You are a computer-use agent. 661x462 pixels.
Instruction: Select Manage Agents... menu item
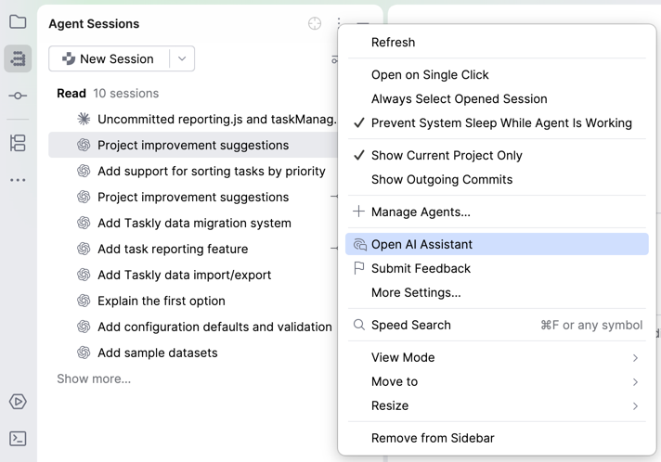(497, 212)
